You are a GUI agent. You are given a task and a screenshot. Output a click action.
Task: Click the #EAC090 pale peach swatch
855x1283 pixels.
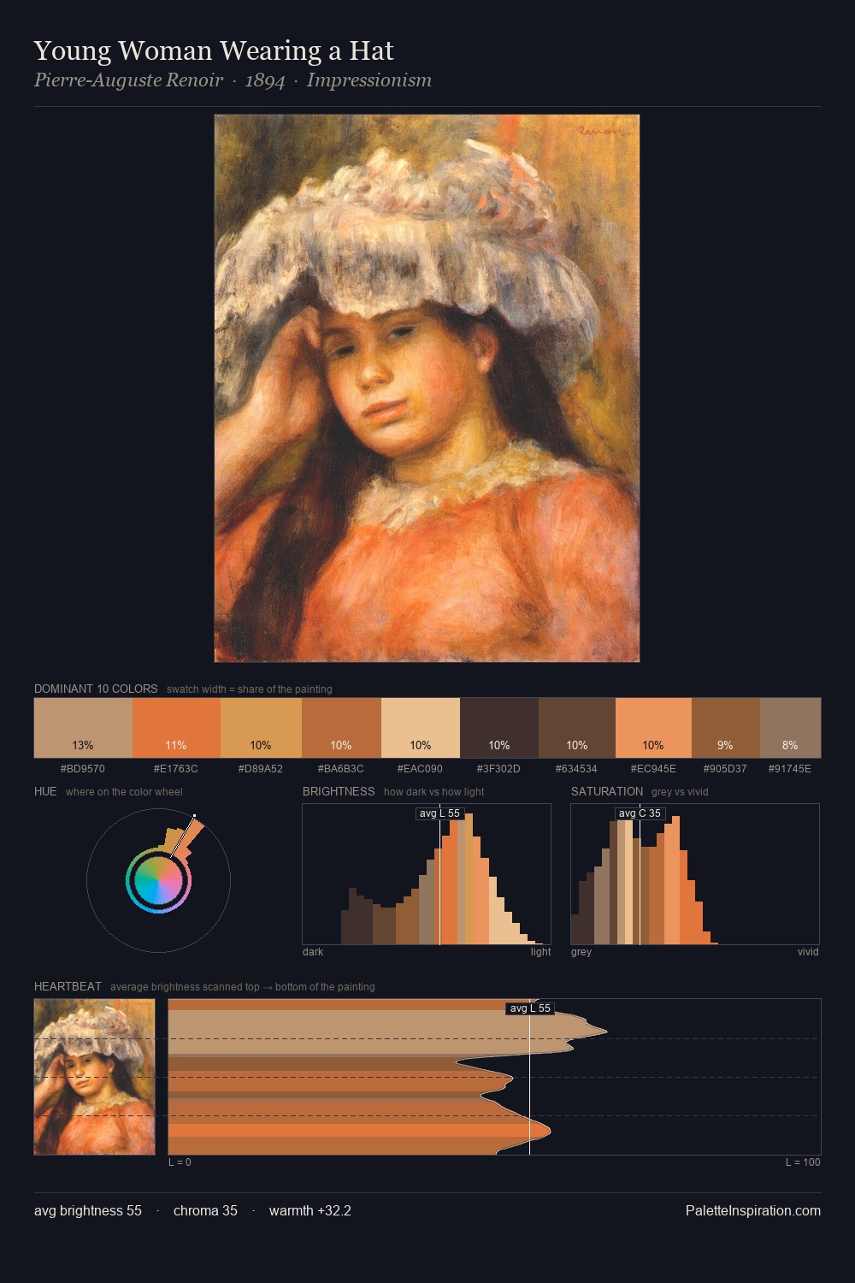pos(421,728)
